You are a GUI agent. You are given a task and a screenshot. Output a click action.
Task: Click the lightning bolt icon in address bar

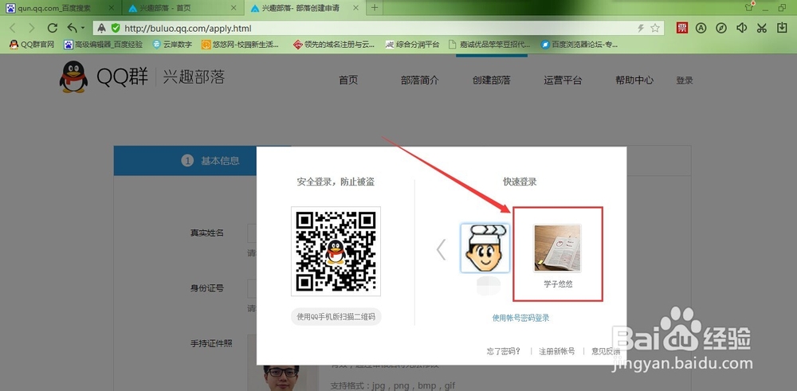pyautogui.click(x=642, y=29)
